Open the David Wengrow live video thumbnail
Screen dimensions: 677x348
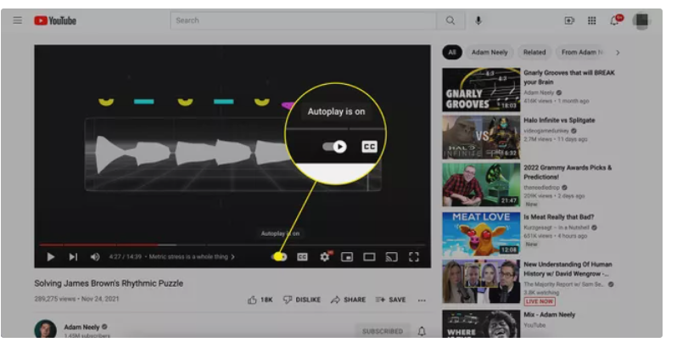[x=481, y=282]
